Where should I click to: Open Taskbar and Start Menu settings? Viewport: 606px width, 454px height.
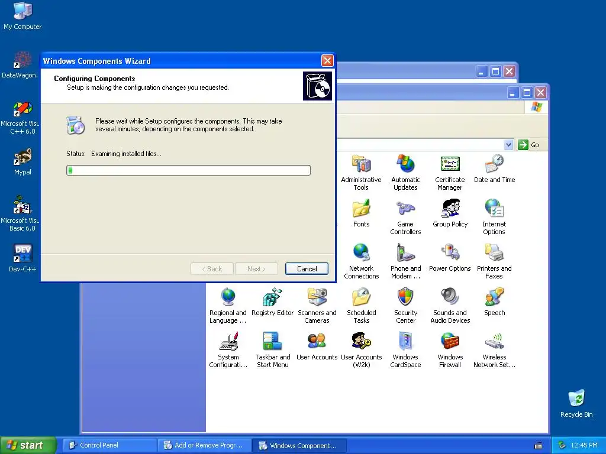272,350
